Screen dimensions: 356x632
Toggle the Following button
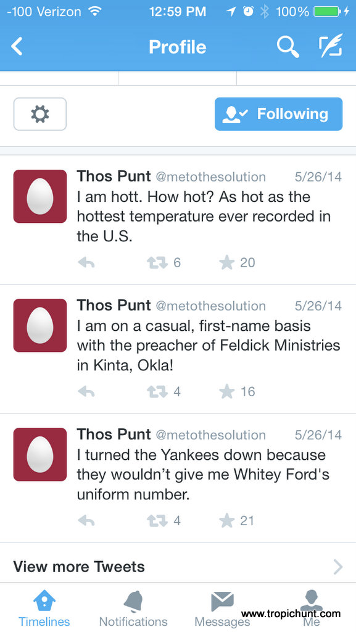click(x=279, y=114)
